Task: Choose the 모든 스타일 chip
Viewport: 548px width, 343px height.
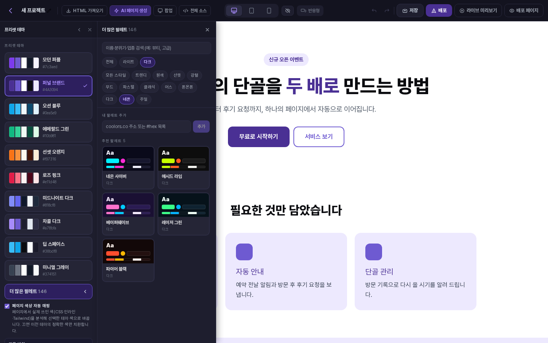Action: 116,75
